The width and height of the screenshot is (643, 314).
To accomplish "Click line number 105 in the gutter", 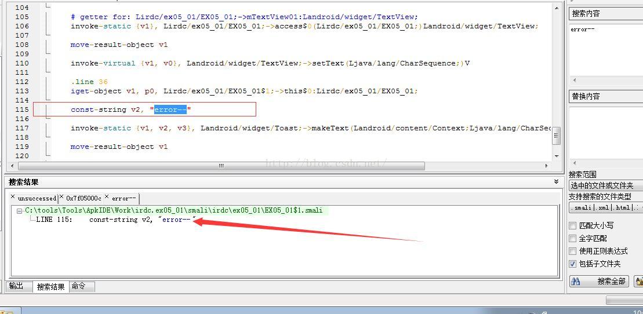I will coord(21,17).
